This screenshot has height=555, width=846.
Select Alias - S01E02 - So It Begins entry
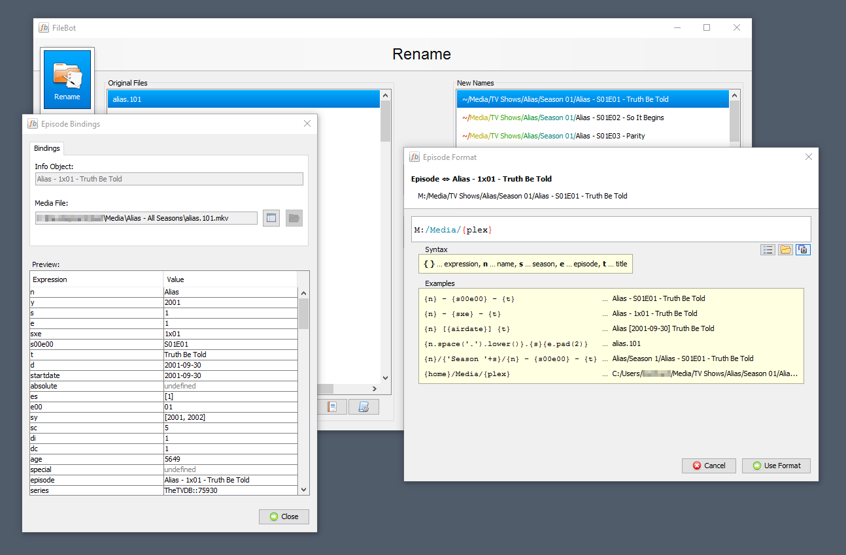coord(562,118)
